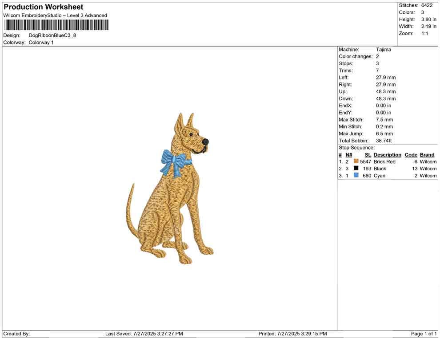This screenshot has height=338, width=440.
Task: Click the Stop Sequence heading
Action: point(356,147)
